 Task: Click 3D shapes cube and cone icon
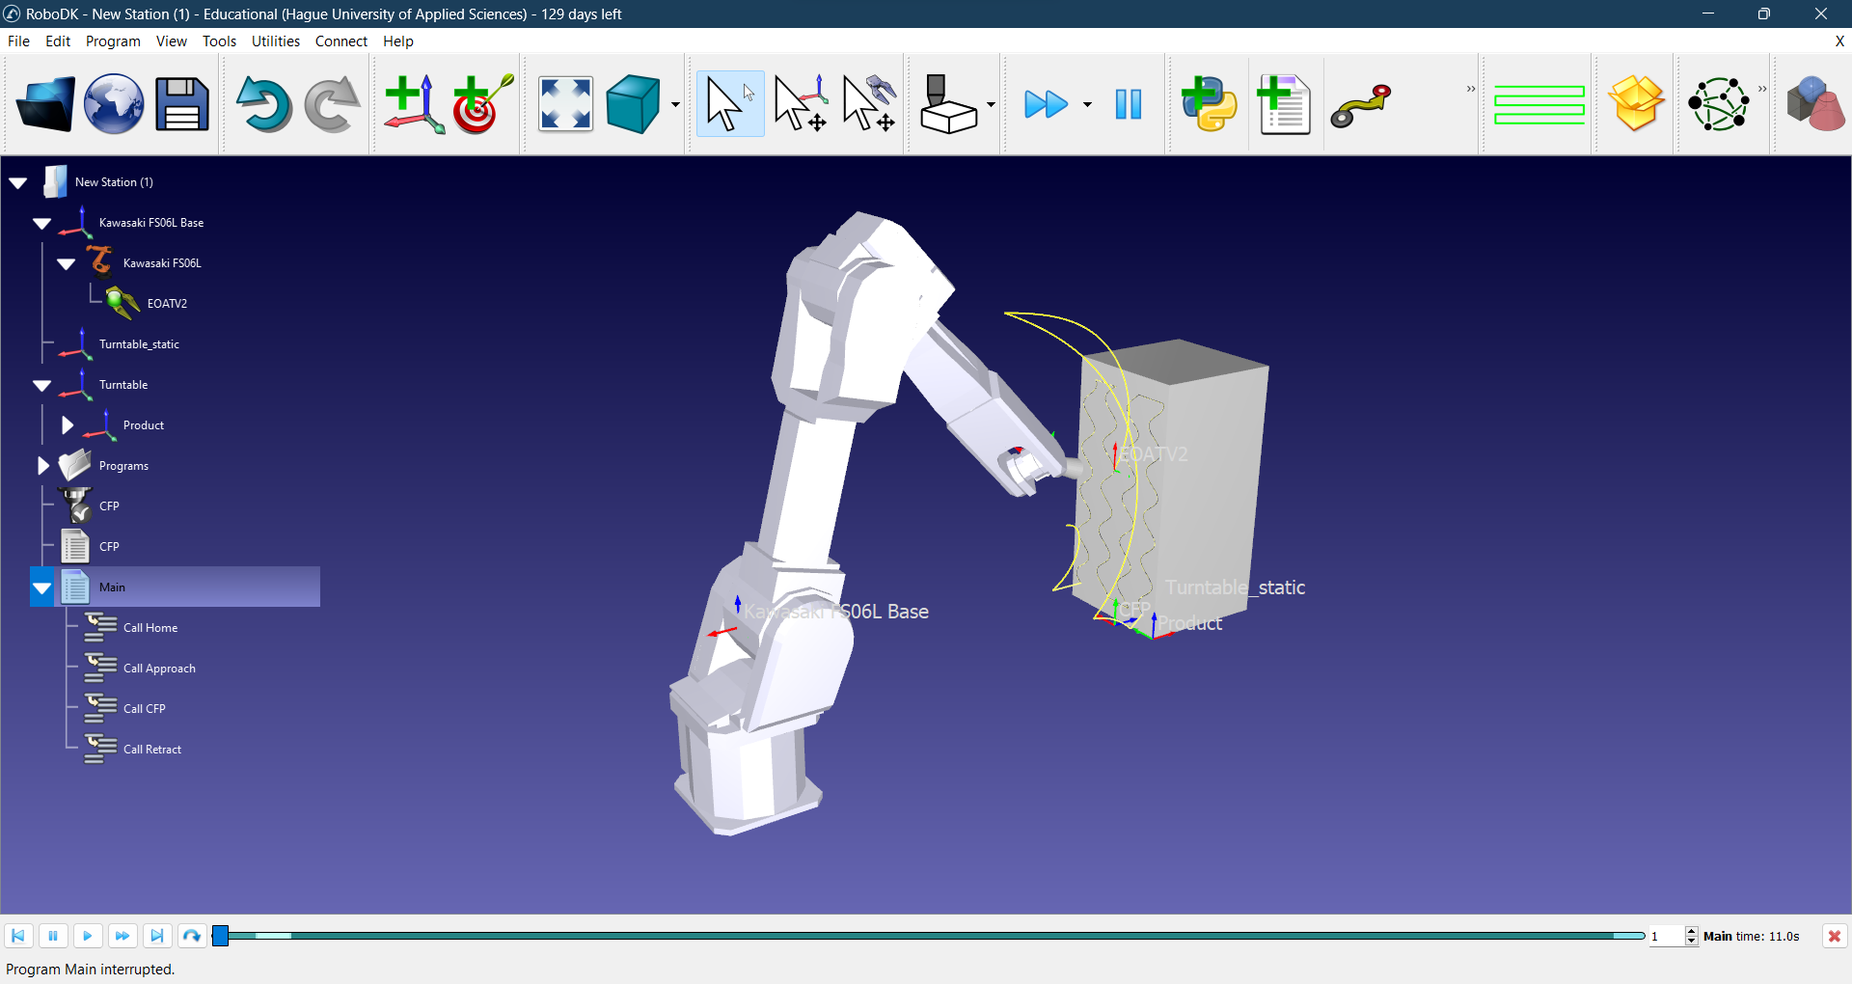1814,104
